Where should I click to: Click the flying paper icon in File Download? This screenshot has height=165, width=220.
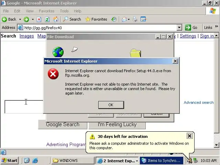pos(75,49)
